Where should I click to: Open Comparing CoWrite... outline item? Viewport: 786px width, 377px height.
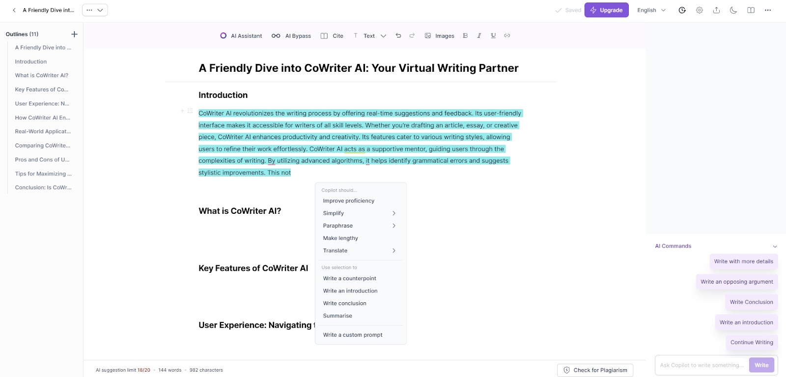click(43, 146)
